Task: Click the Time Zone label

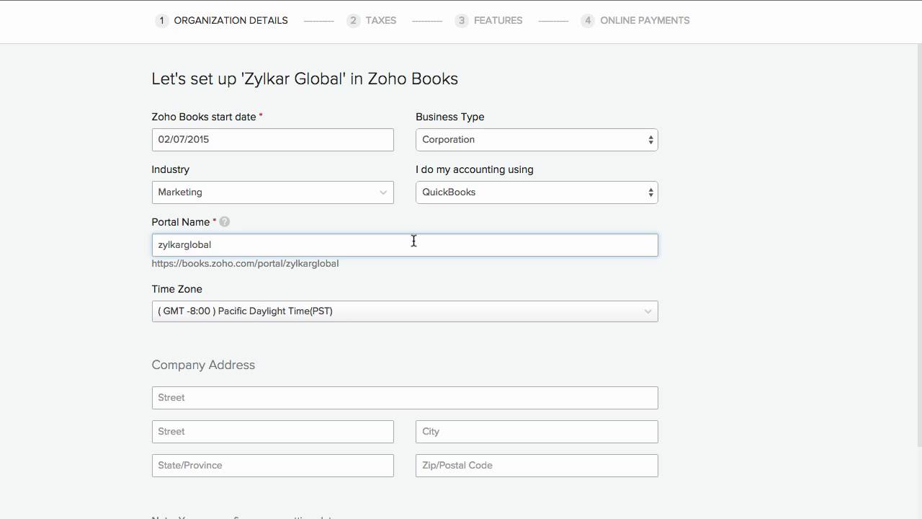Action: point(176,289)
